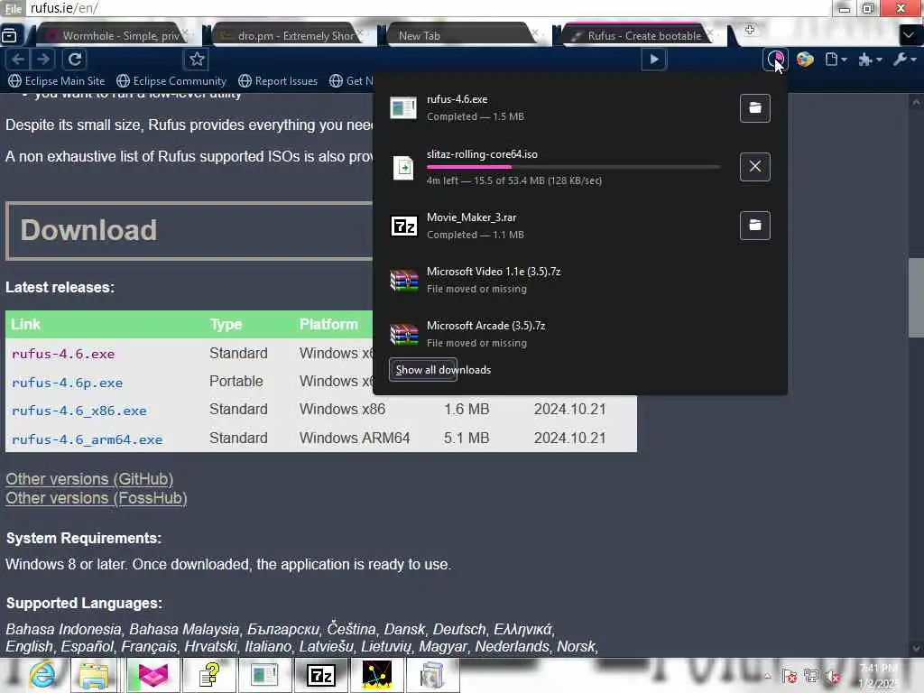
Task: Open Other versions (FossHub) link
Action: pos(97,498)
